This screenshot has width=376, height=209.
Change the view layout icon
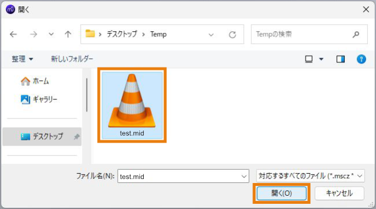[308, 59]
